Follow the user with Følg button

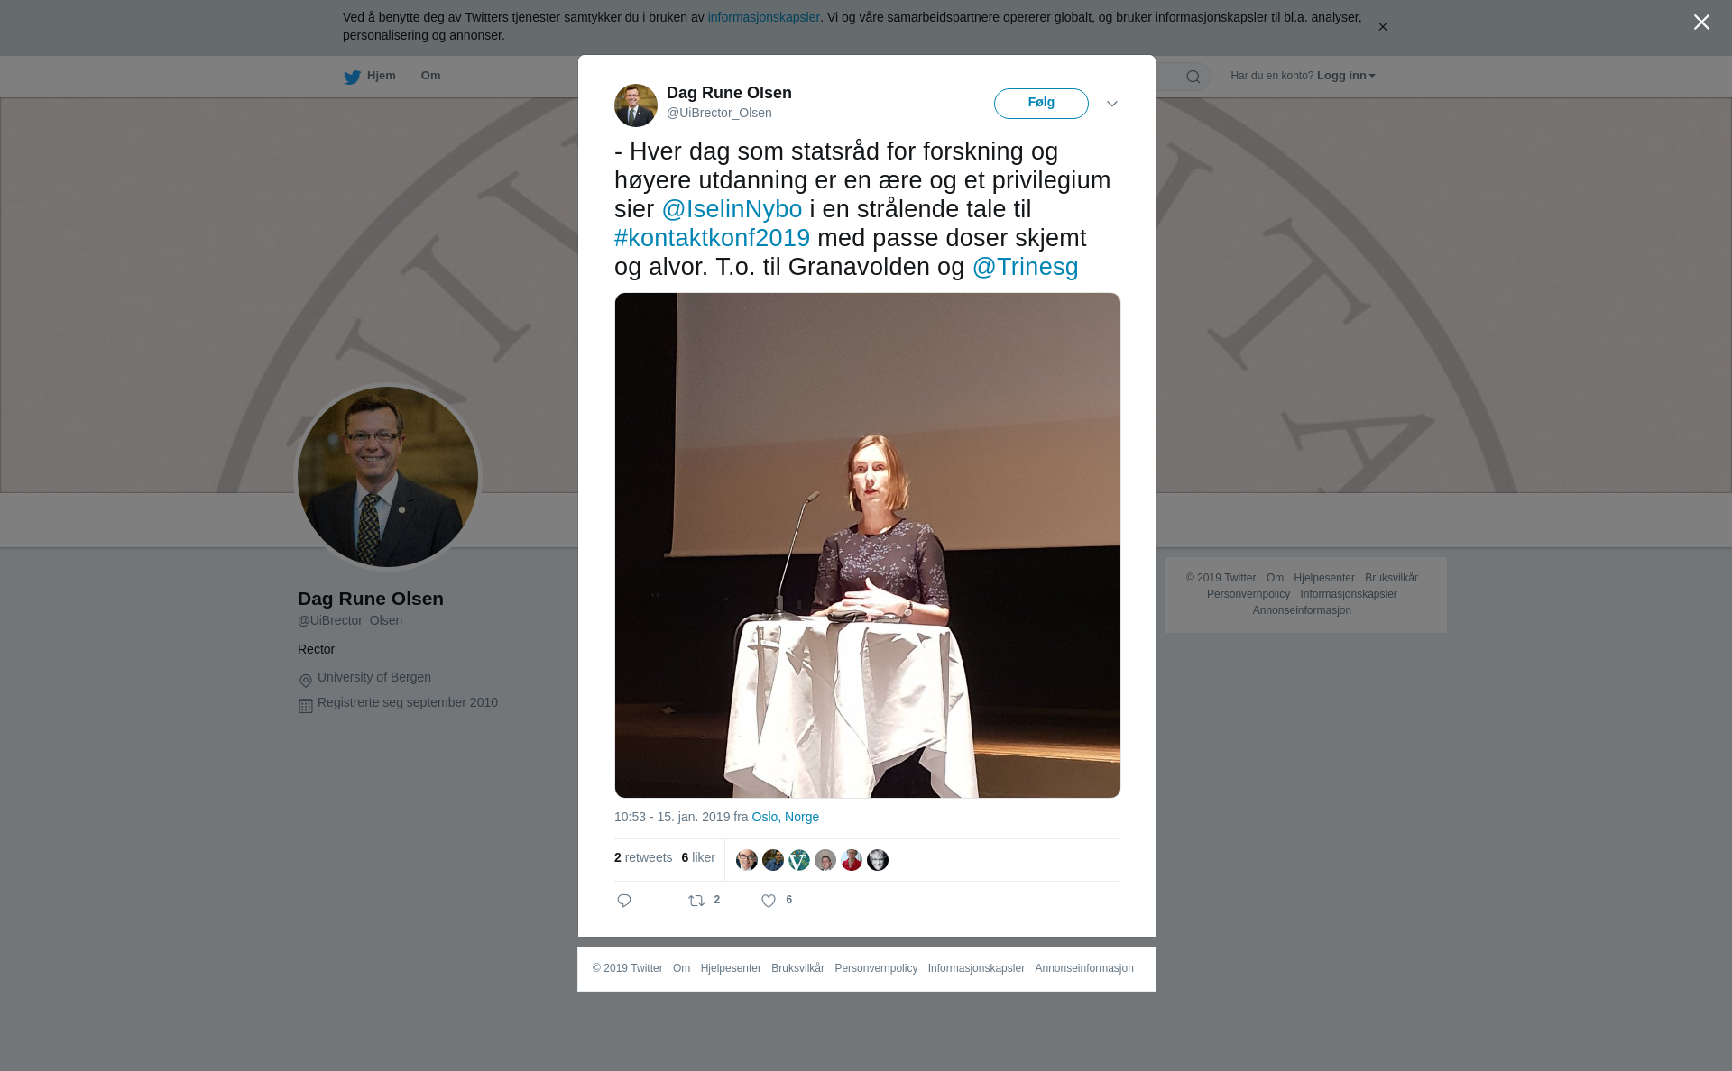(1041, 103)
